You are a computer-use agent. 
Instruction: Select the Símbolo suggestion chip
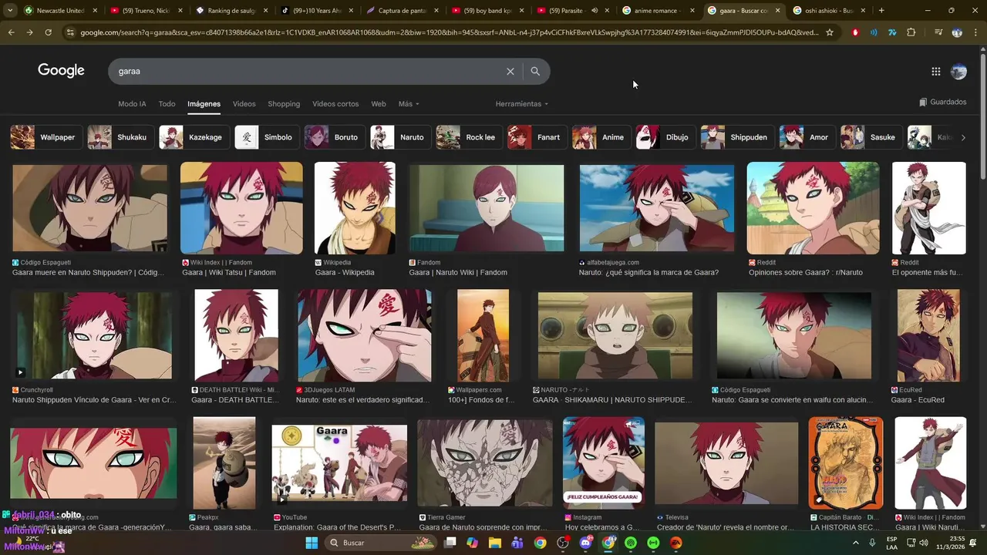click(266, 137)
